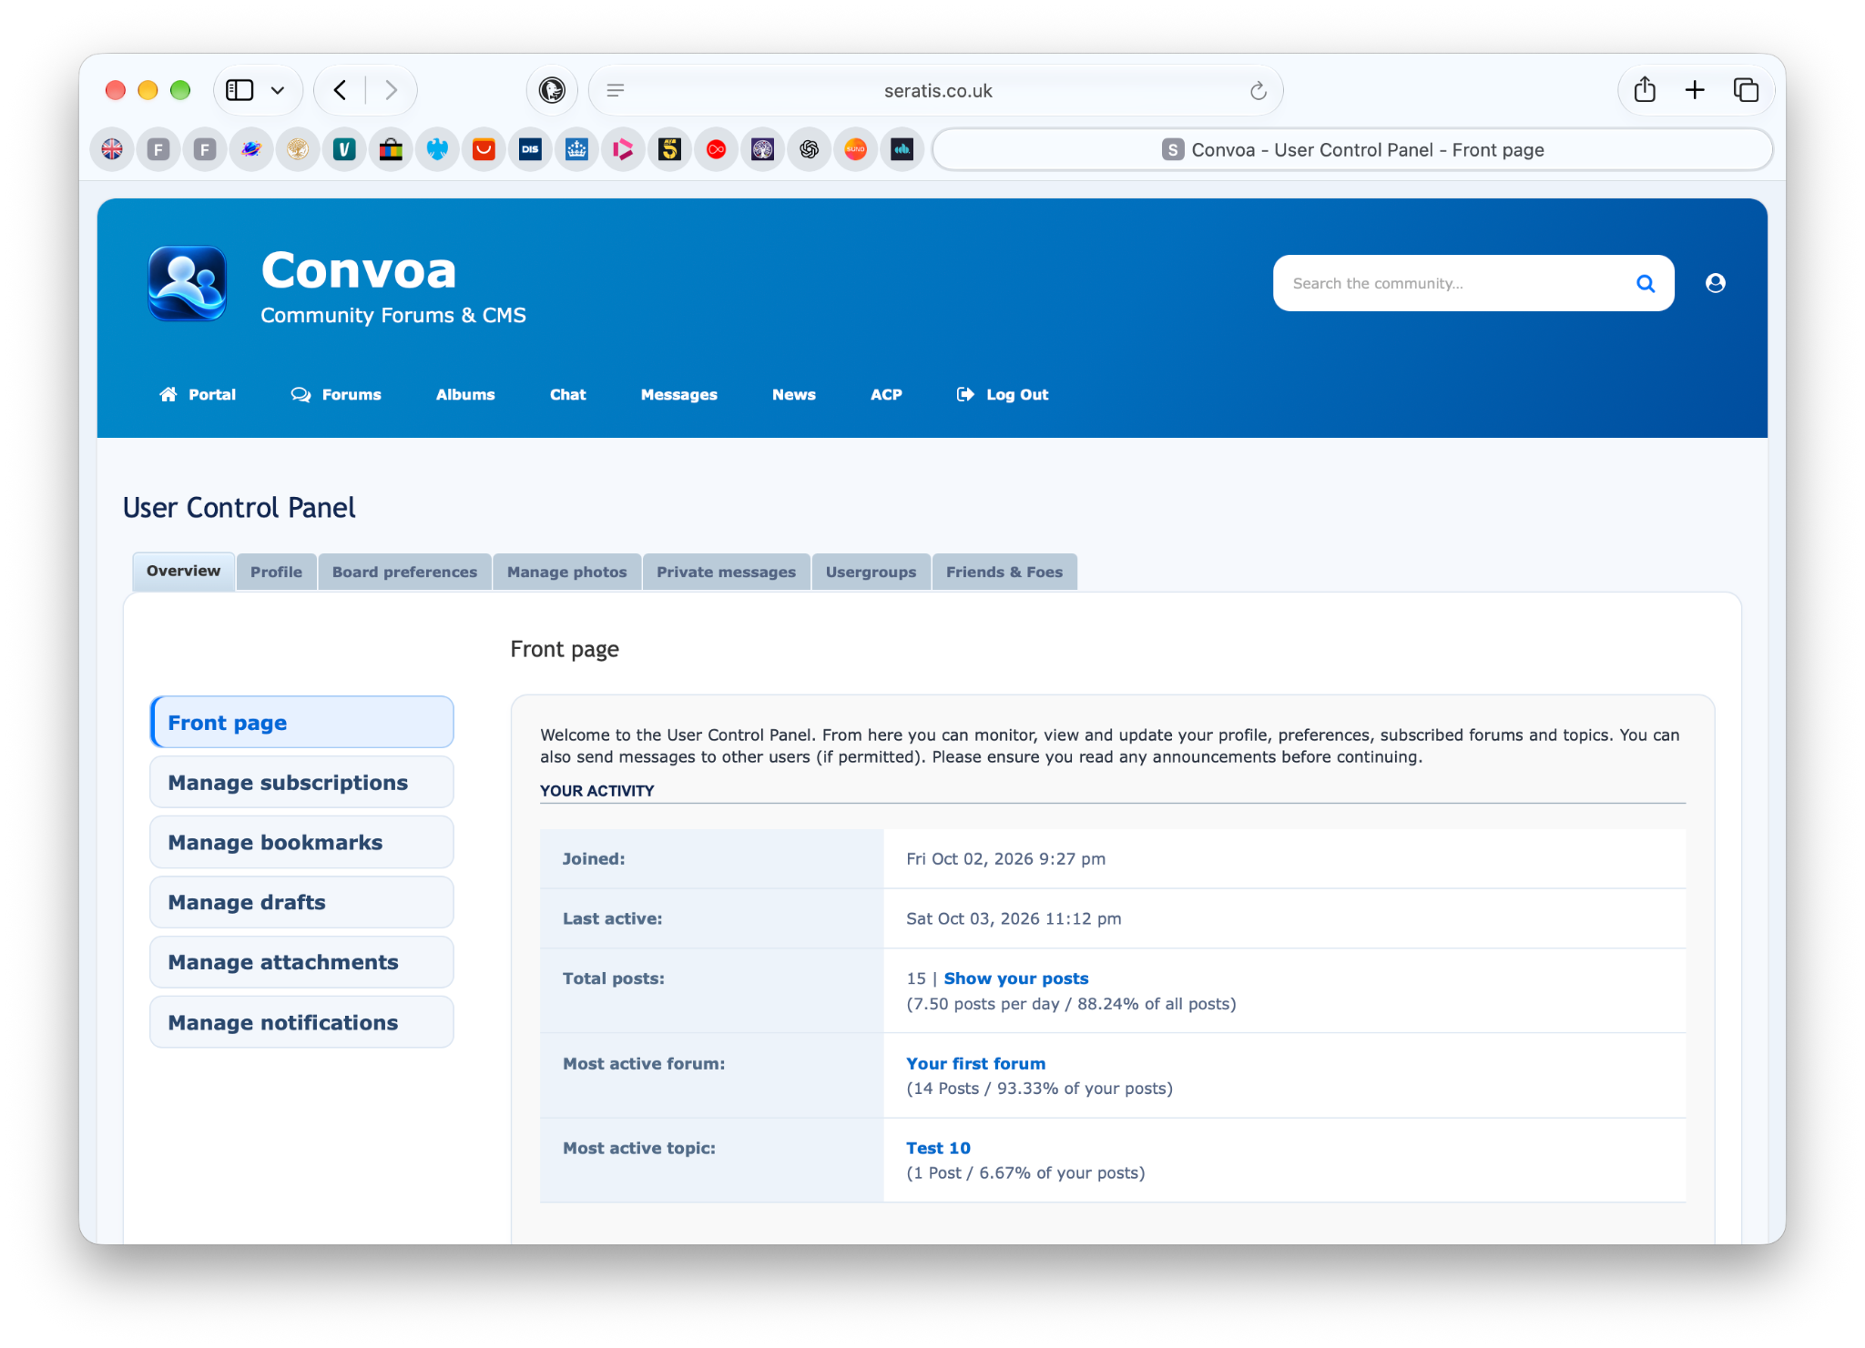The width and height of the screenshot is (1865, 1348).
Task: Open a new tab with plus icon
Action: click(x=1695, y=90)
